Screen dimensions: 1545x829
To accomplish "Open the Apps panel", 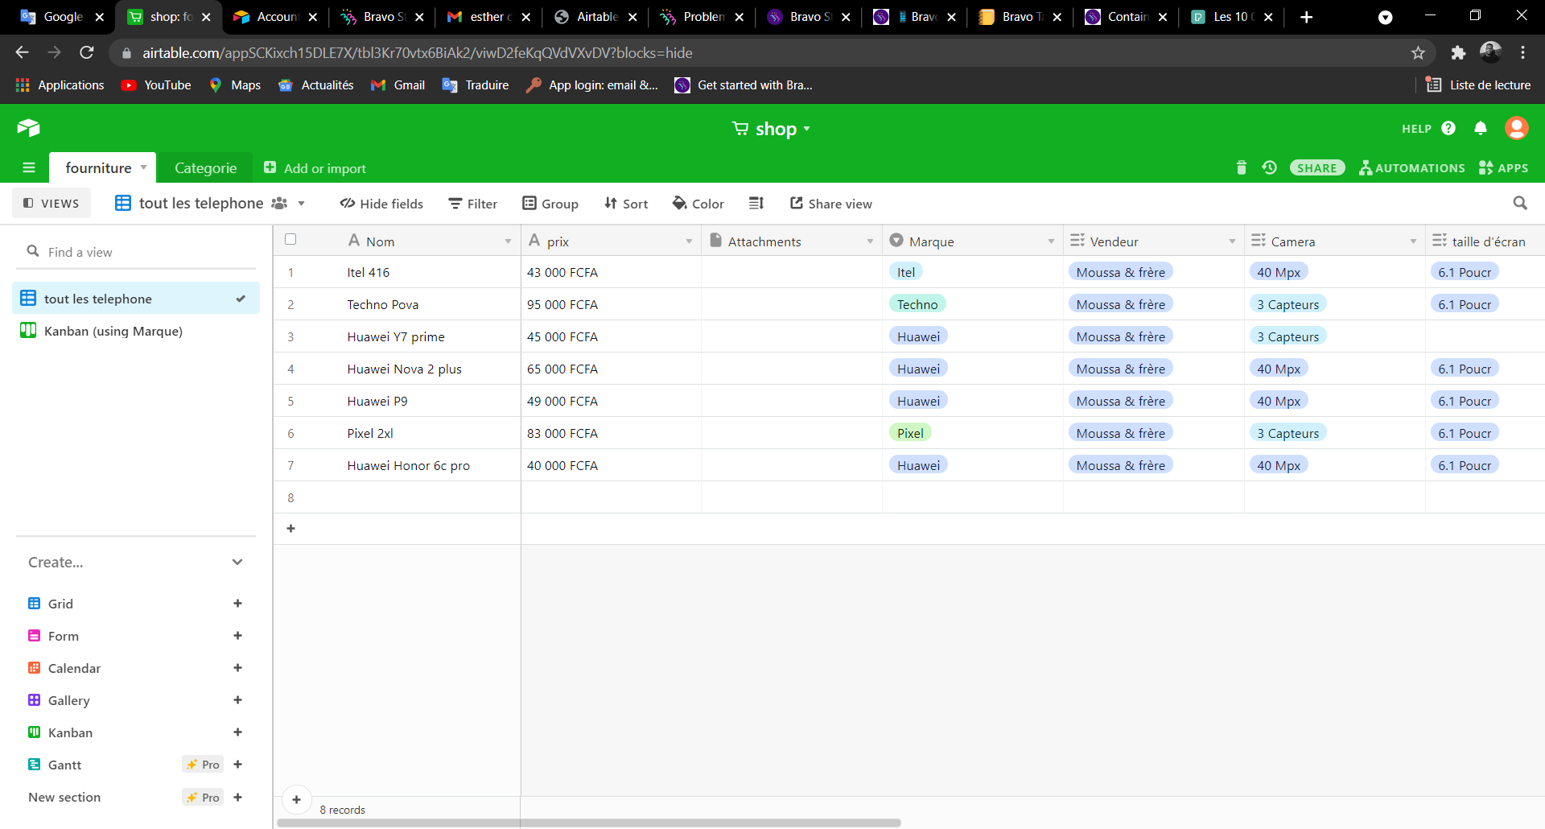I will click(1503, 167).
